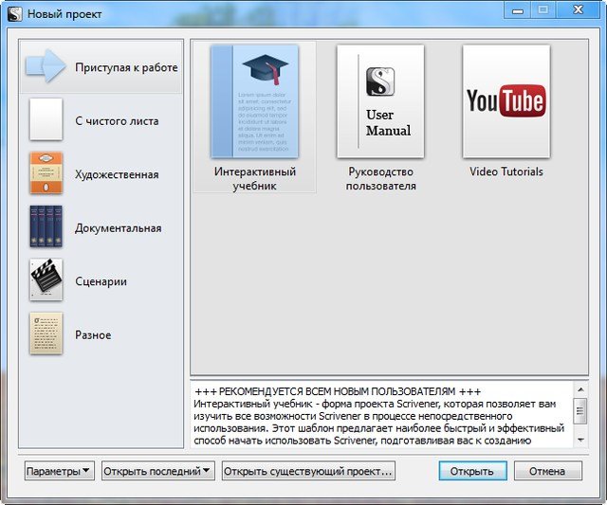Click the blue arrow icon for Приступая к работе
Image resolution: width=607 pixels, height=505 pixels.
[46, 66]
